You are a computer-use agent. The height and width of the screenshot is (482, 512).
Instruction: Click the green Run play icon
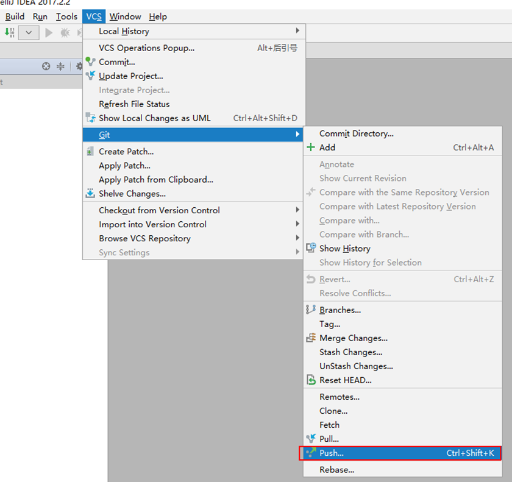(x=49, y=33)
